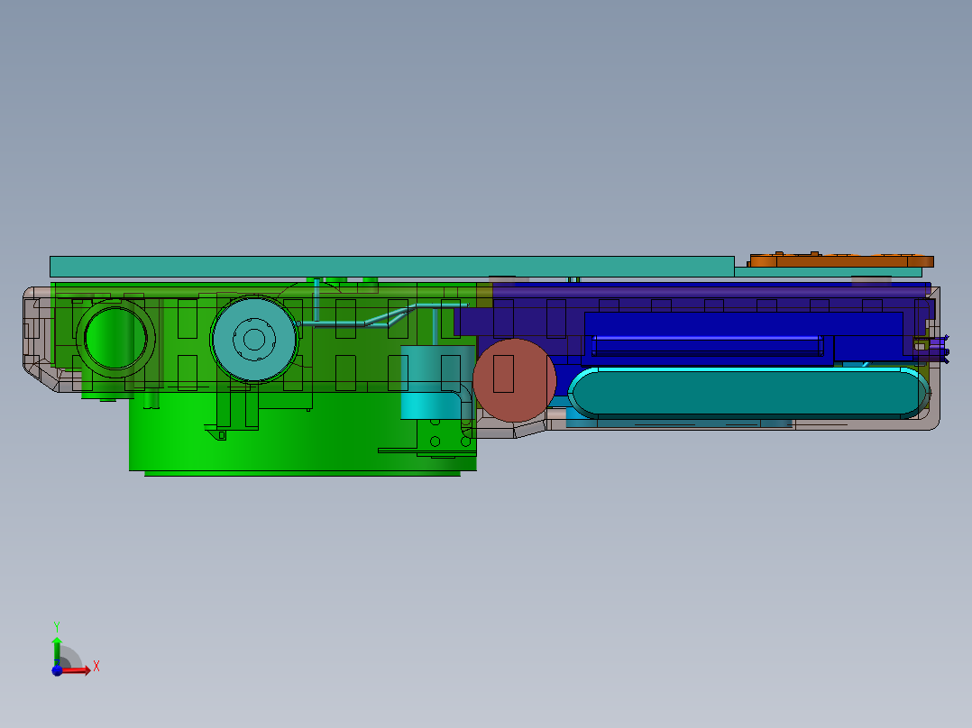
Task: Click the red X axis arrow of the orientation triad
Action: click(x=76, y=669)
